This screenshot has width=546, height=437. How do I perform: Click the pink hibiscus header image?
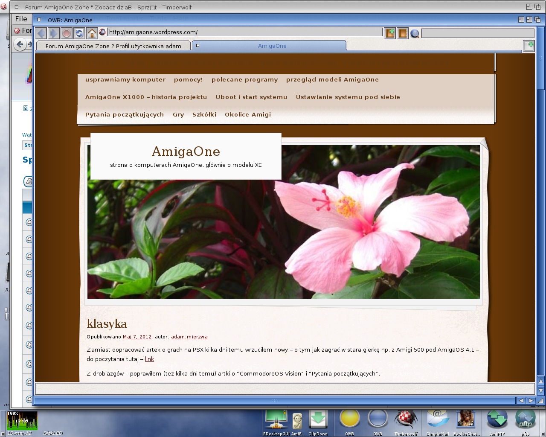click(x=284, y=222)
